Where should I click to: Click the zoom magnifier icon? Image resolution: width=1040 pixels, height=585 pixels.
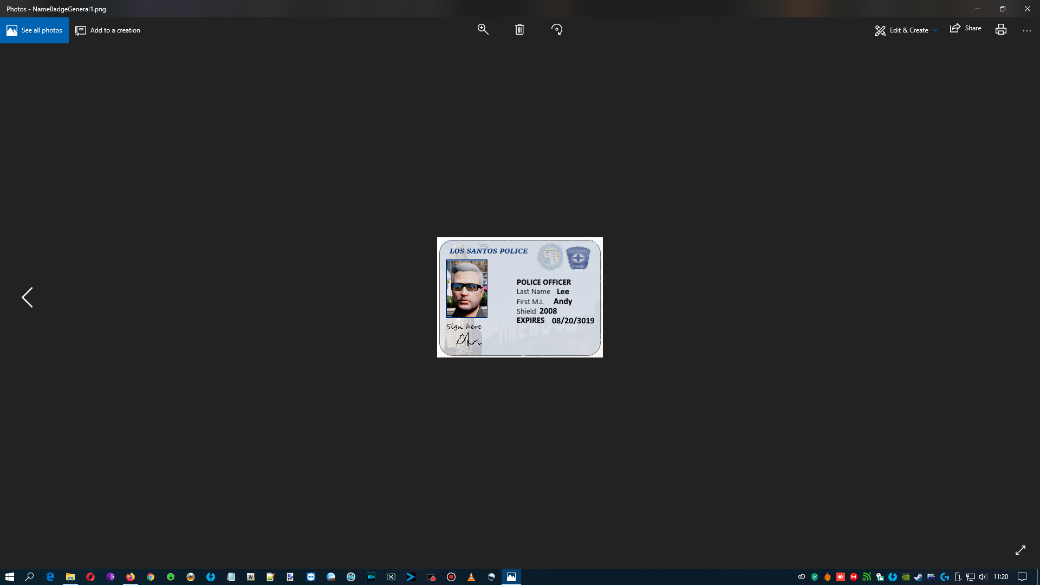(x=483, y=30)
